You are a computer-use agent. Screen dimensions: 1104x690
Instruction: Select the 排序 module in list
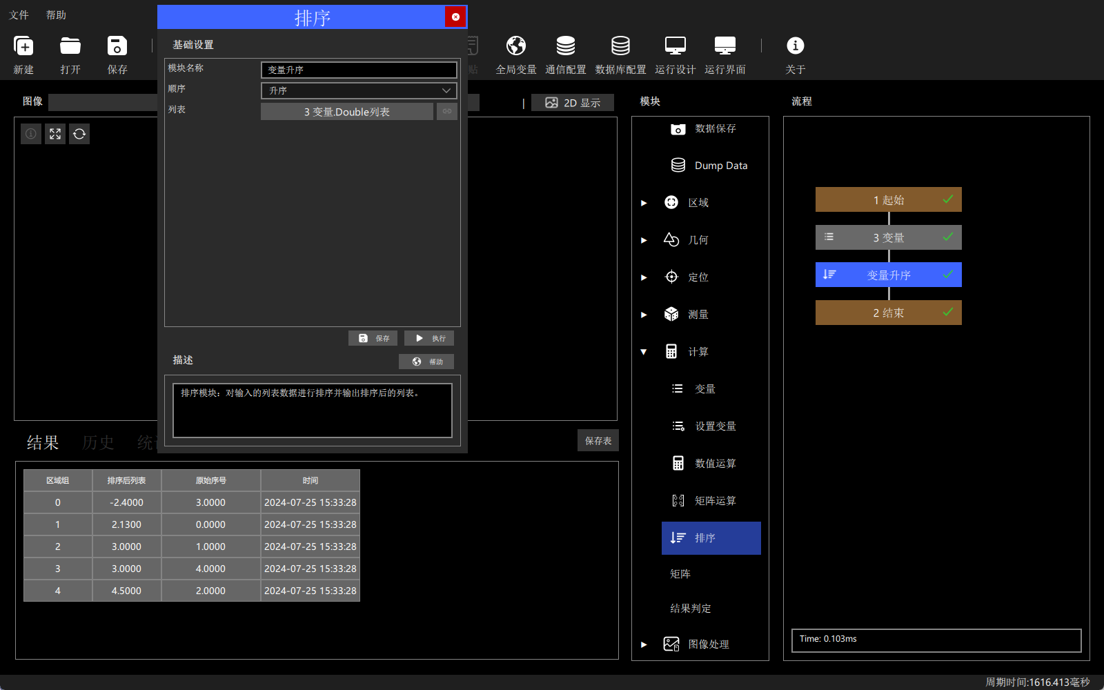(711, 538)
